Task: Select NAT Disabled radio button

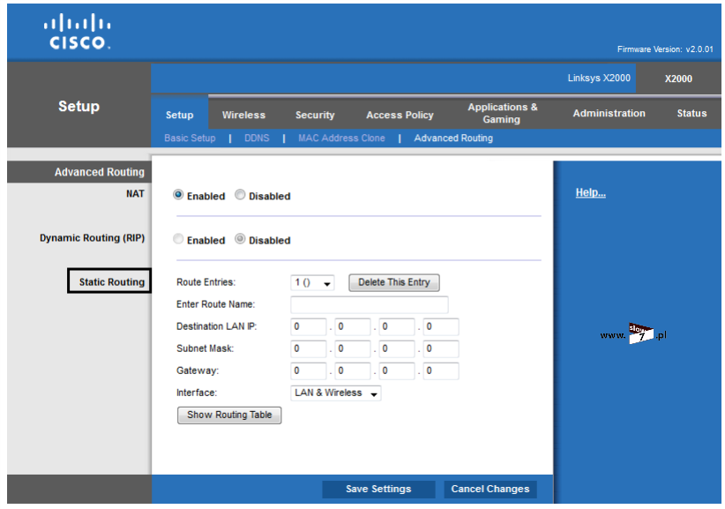Action: click(240, 196)
